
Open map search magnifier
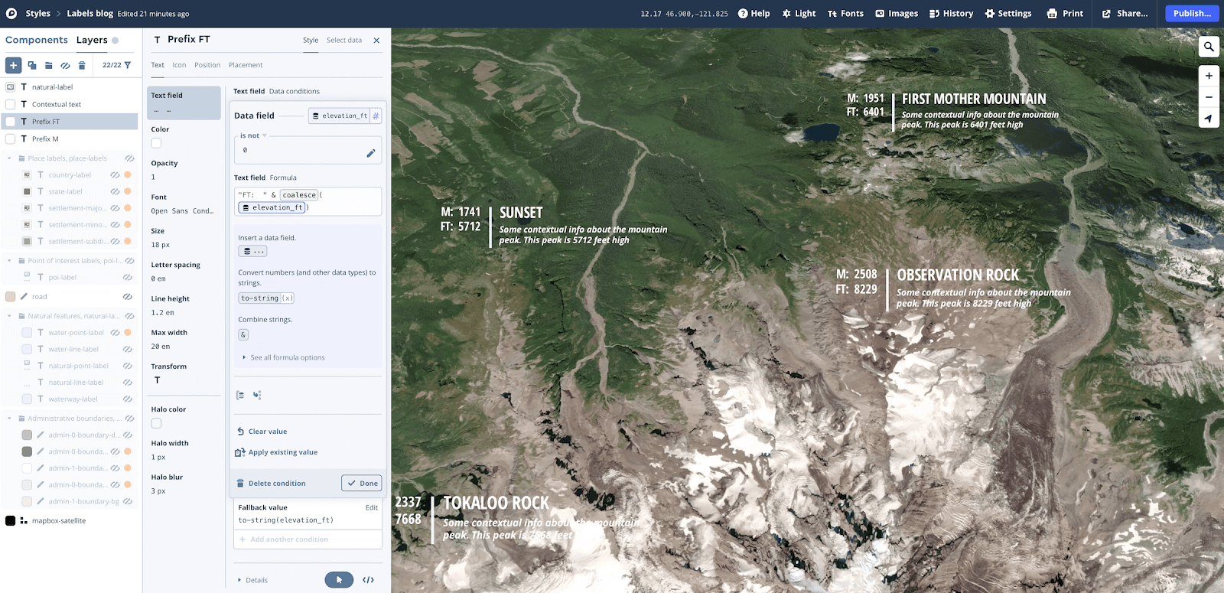pyautogui.click(x=1209, y=47)
